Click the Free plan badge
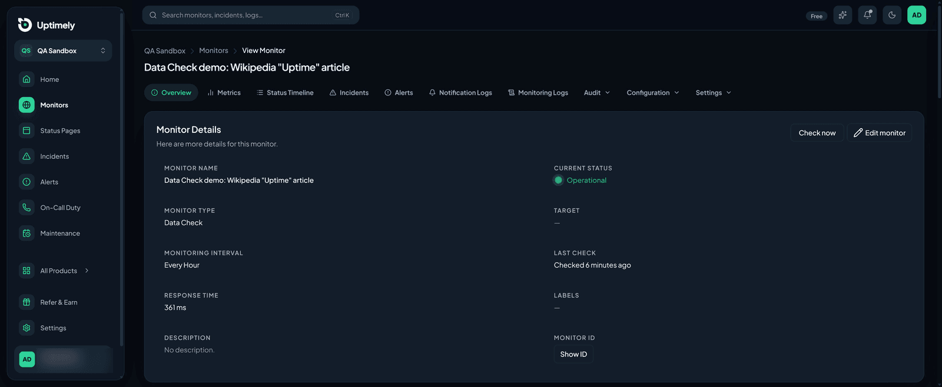942x387 pixels. tap(817, 16)
